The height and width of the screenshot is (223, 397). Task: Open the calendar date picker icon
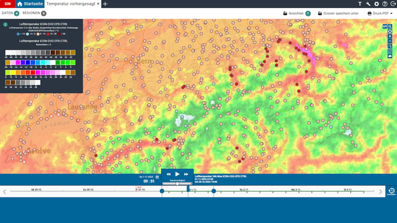(x=157, y=177)
